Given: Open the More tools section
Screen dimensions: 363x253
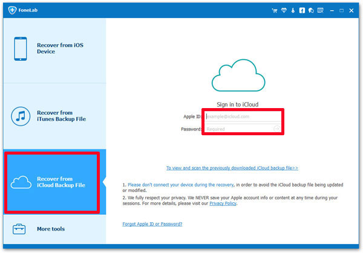Looking at the screenshot, I should coord(54,229).
